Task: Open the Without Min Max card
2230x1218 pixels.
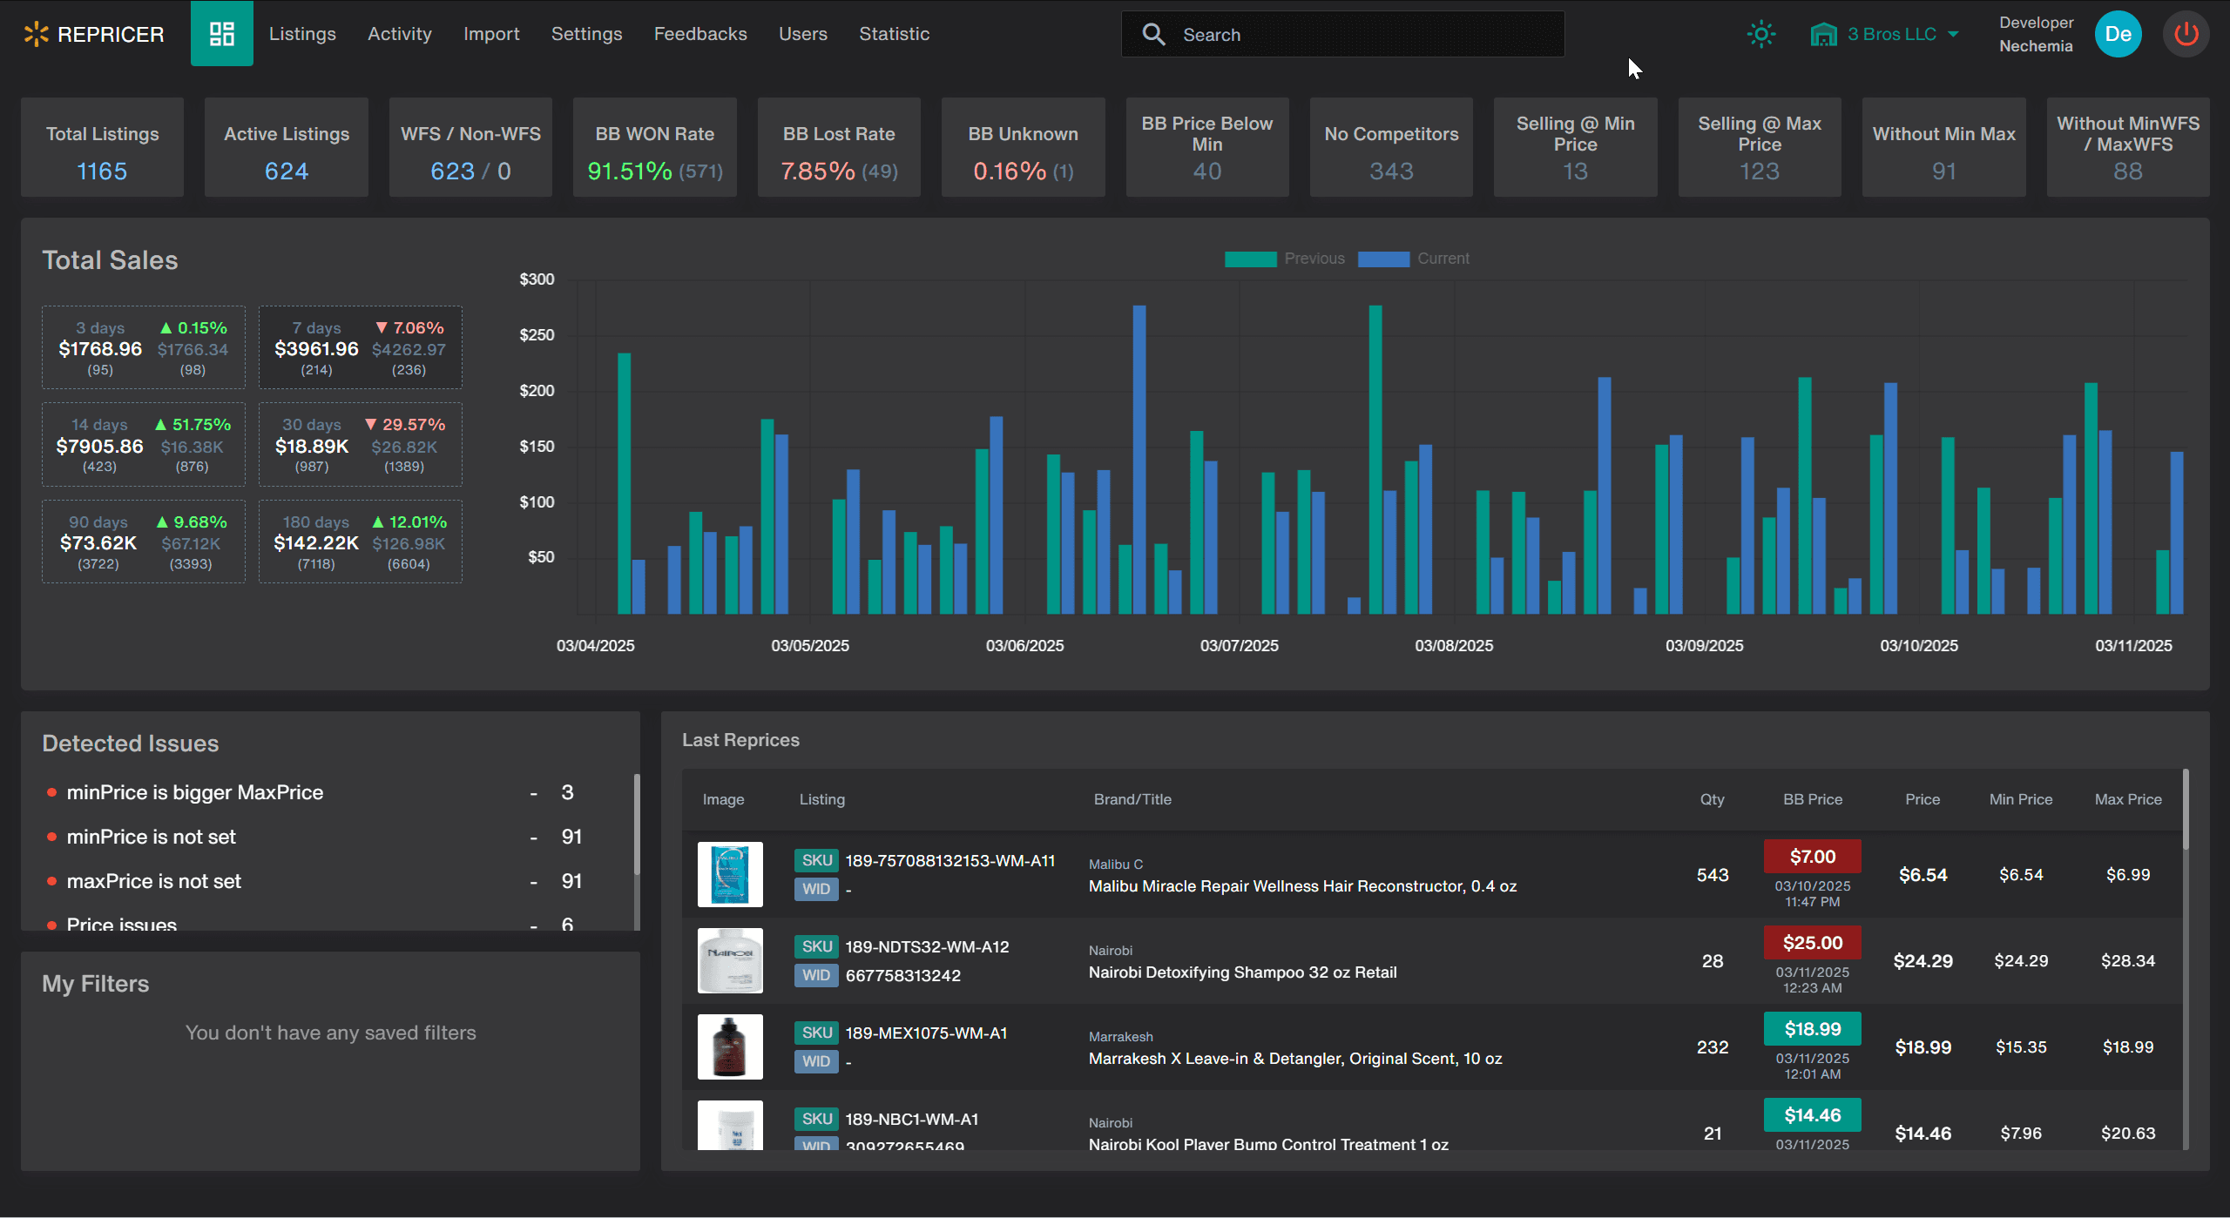Action: (x=1943, y=147)
